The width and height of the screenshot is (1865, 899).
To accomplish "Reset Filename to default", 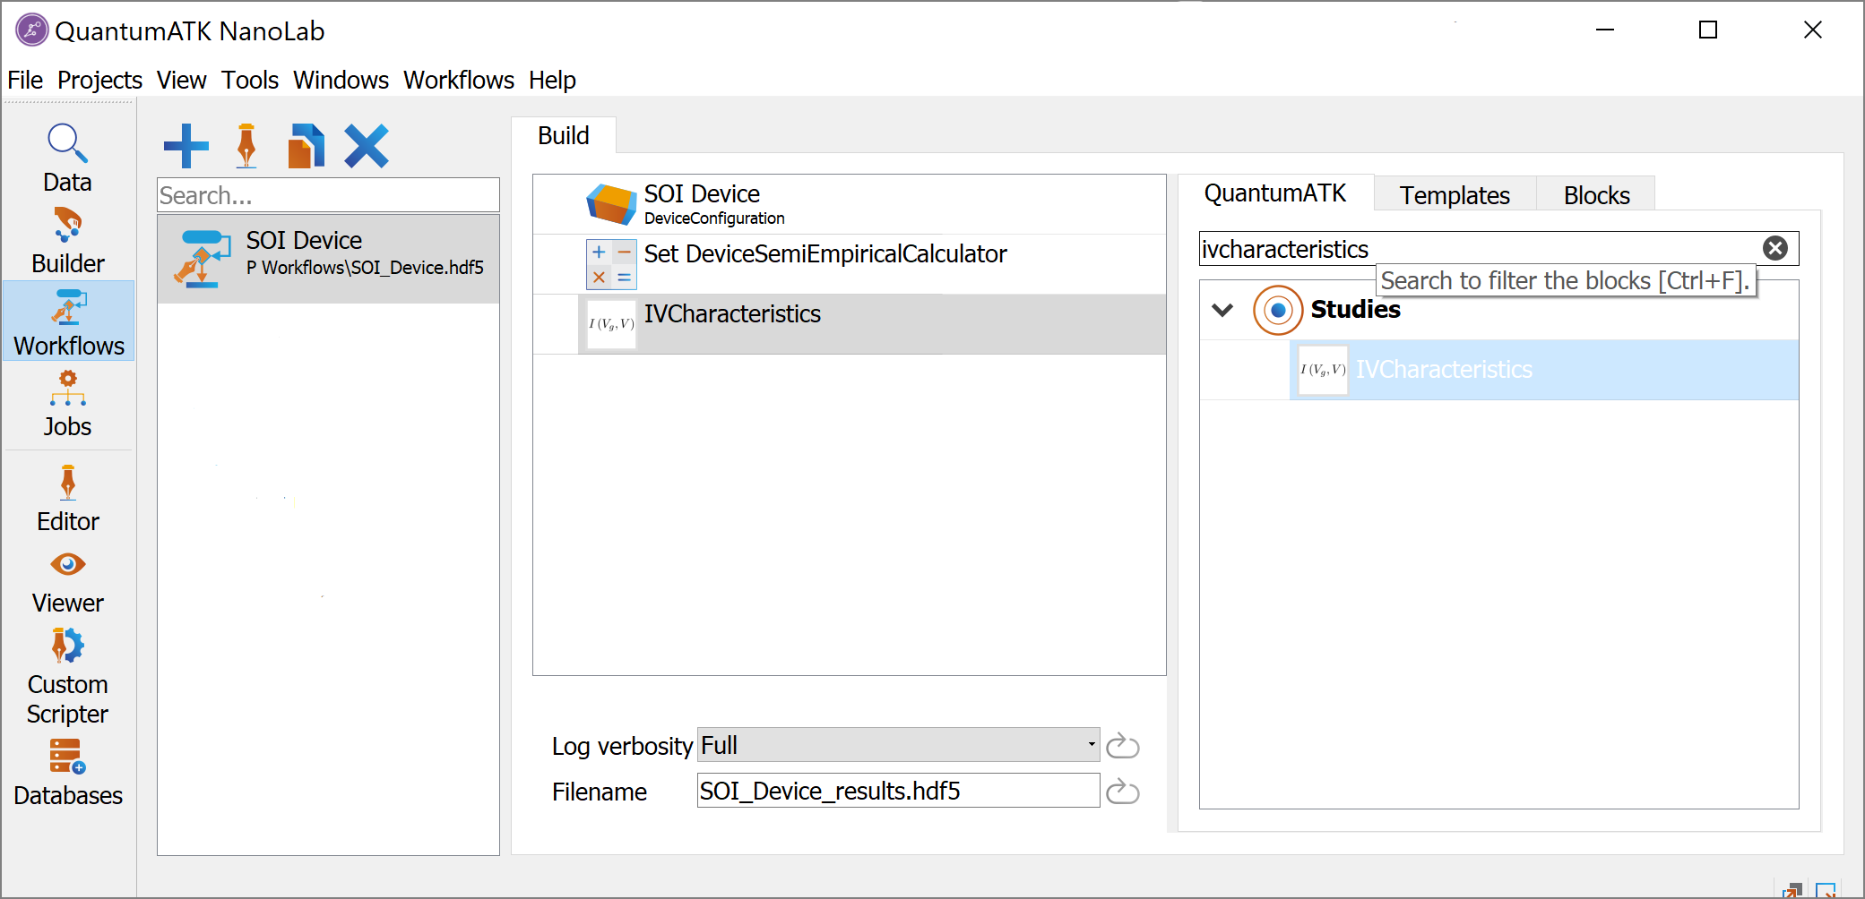I will coord(1122,792).
